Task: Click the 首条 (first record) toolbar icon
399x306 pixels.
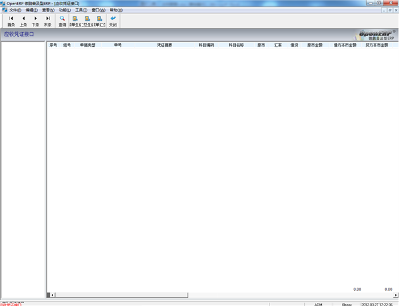Action: pyautogui.click(x=11, y=21)
